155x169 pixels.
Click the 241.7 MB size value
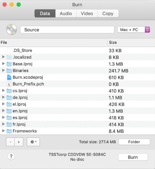(x=119, y=71)
